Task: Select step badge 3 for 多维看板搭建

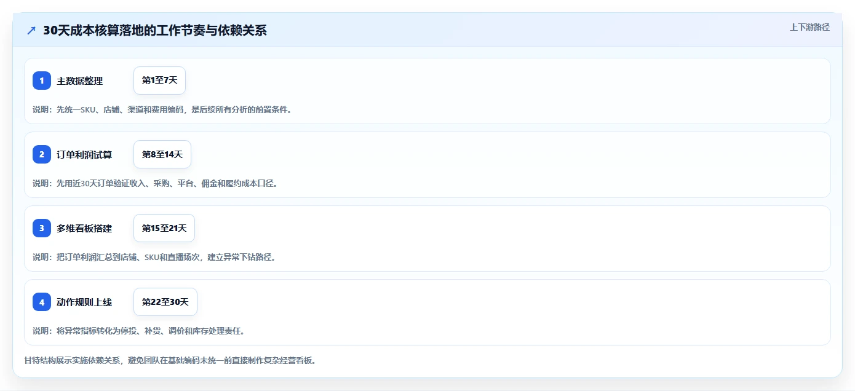Action: pos(42,228)
